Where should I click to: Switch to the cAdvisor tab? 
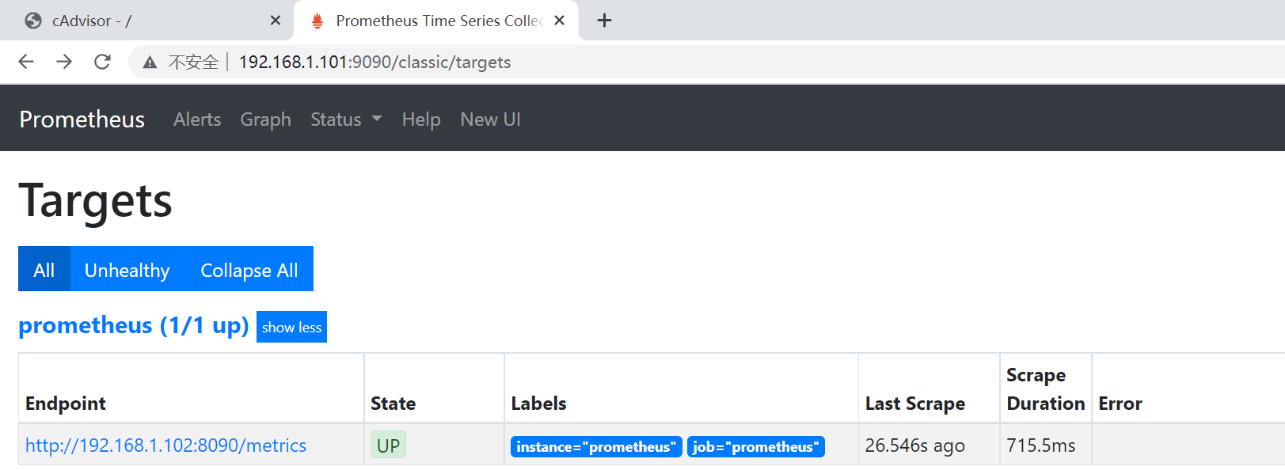pos(146,21)
